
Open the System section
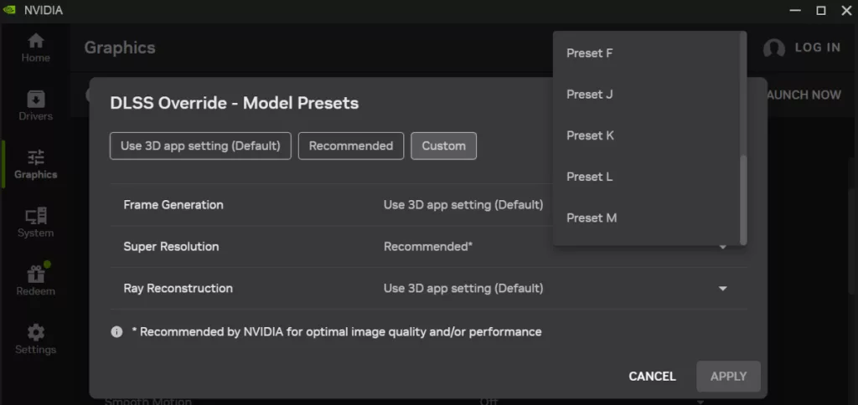click(35, 223)
